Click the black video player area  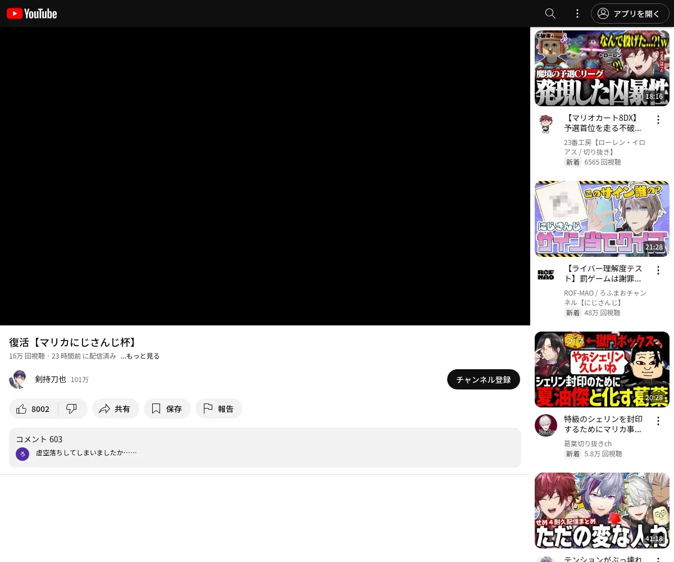point(265,176)
